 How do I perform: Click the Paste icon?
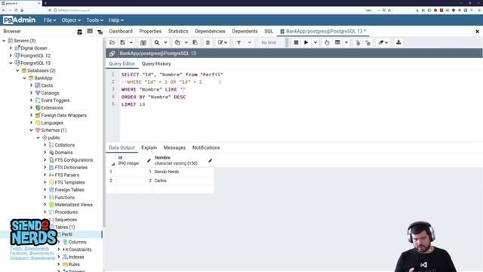[x=195, y=42]
